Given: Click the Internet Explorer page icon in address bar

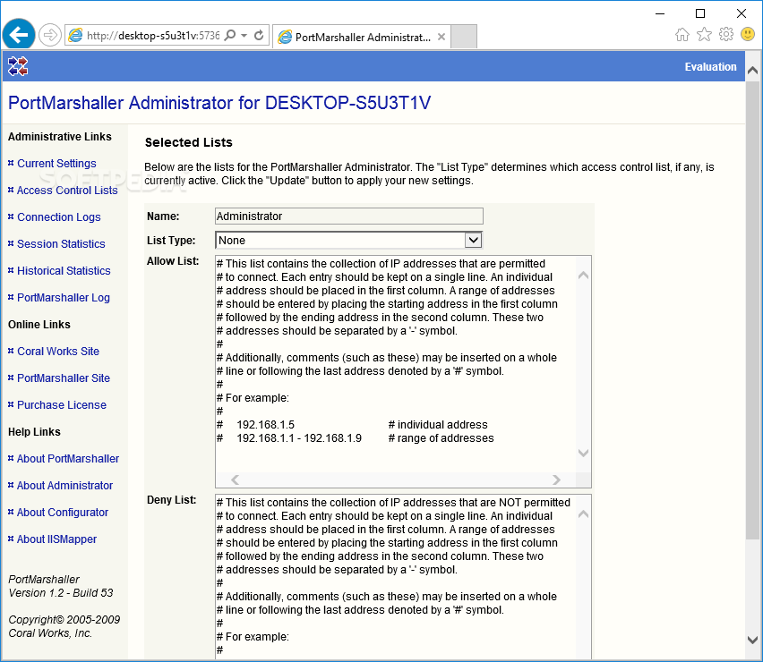Looking at the screenshot, I should tap(75, 35).
